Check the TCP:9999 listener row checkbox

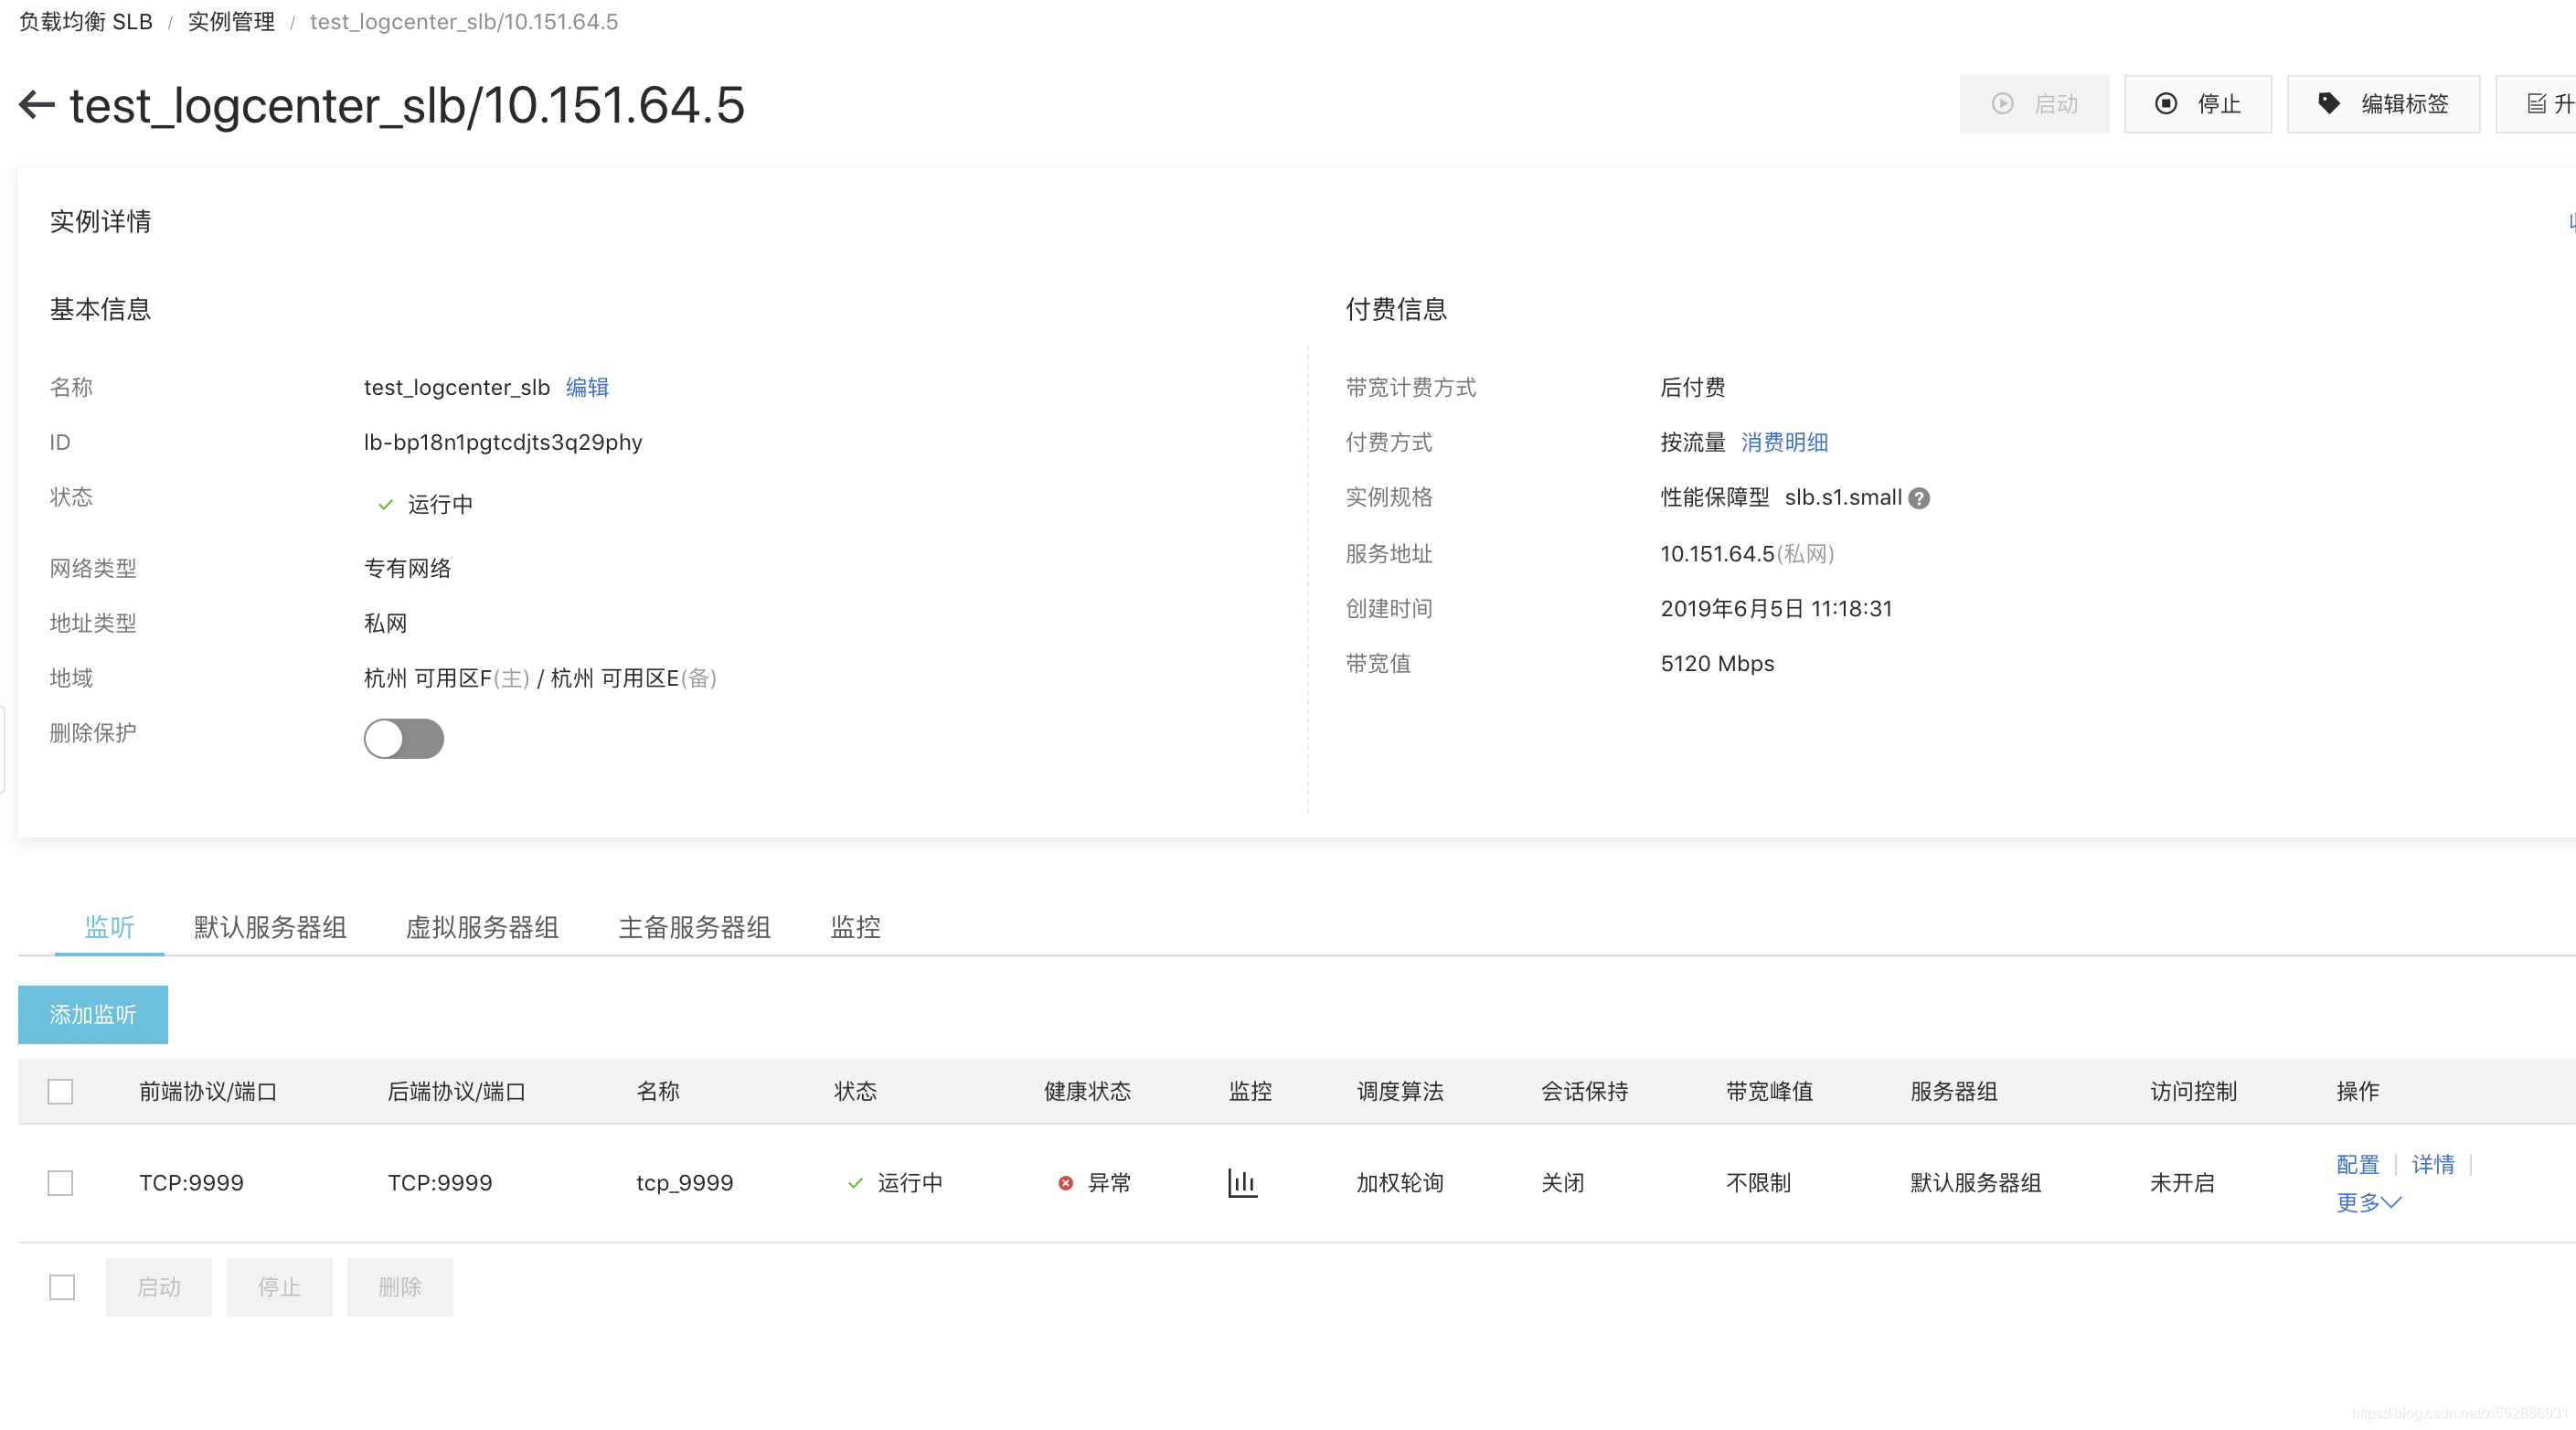(61, 1183)
